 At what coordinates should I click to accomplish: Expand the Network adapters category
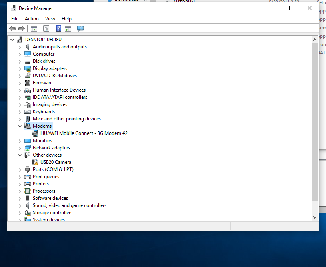(x=20, y=148)
